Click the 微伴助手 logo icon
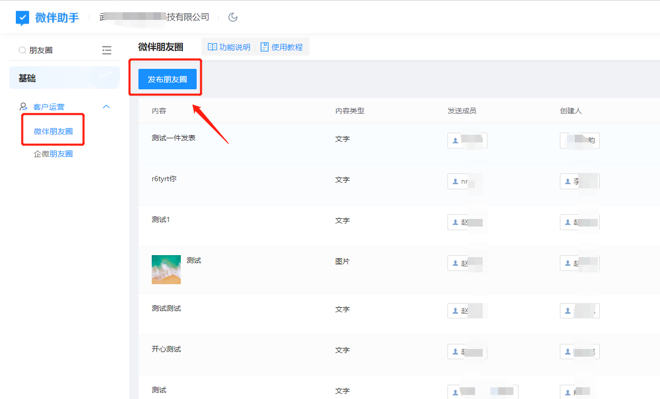Screen dimensions: 660x399 [22, 18]
